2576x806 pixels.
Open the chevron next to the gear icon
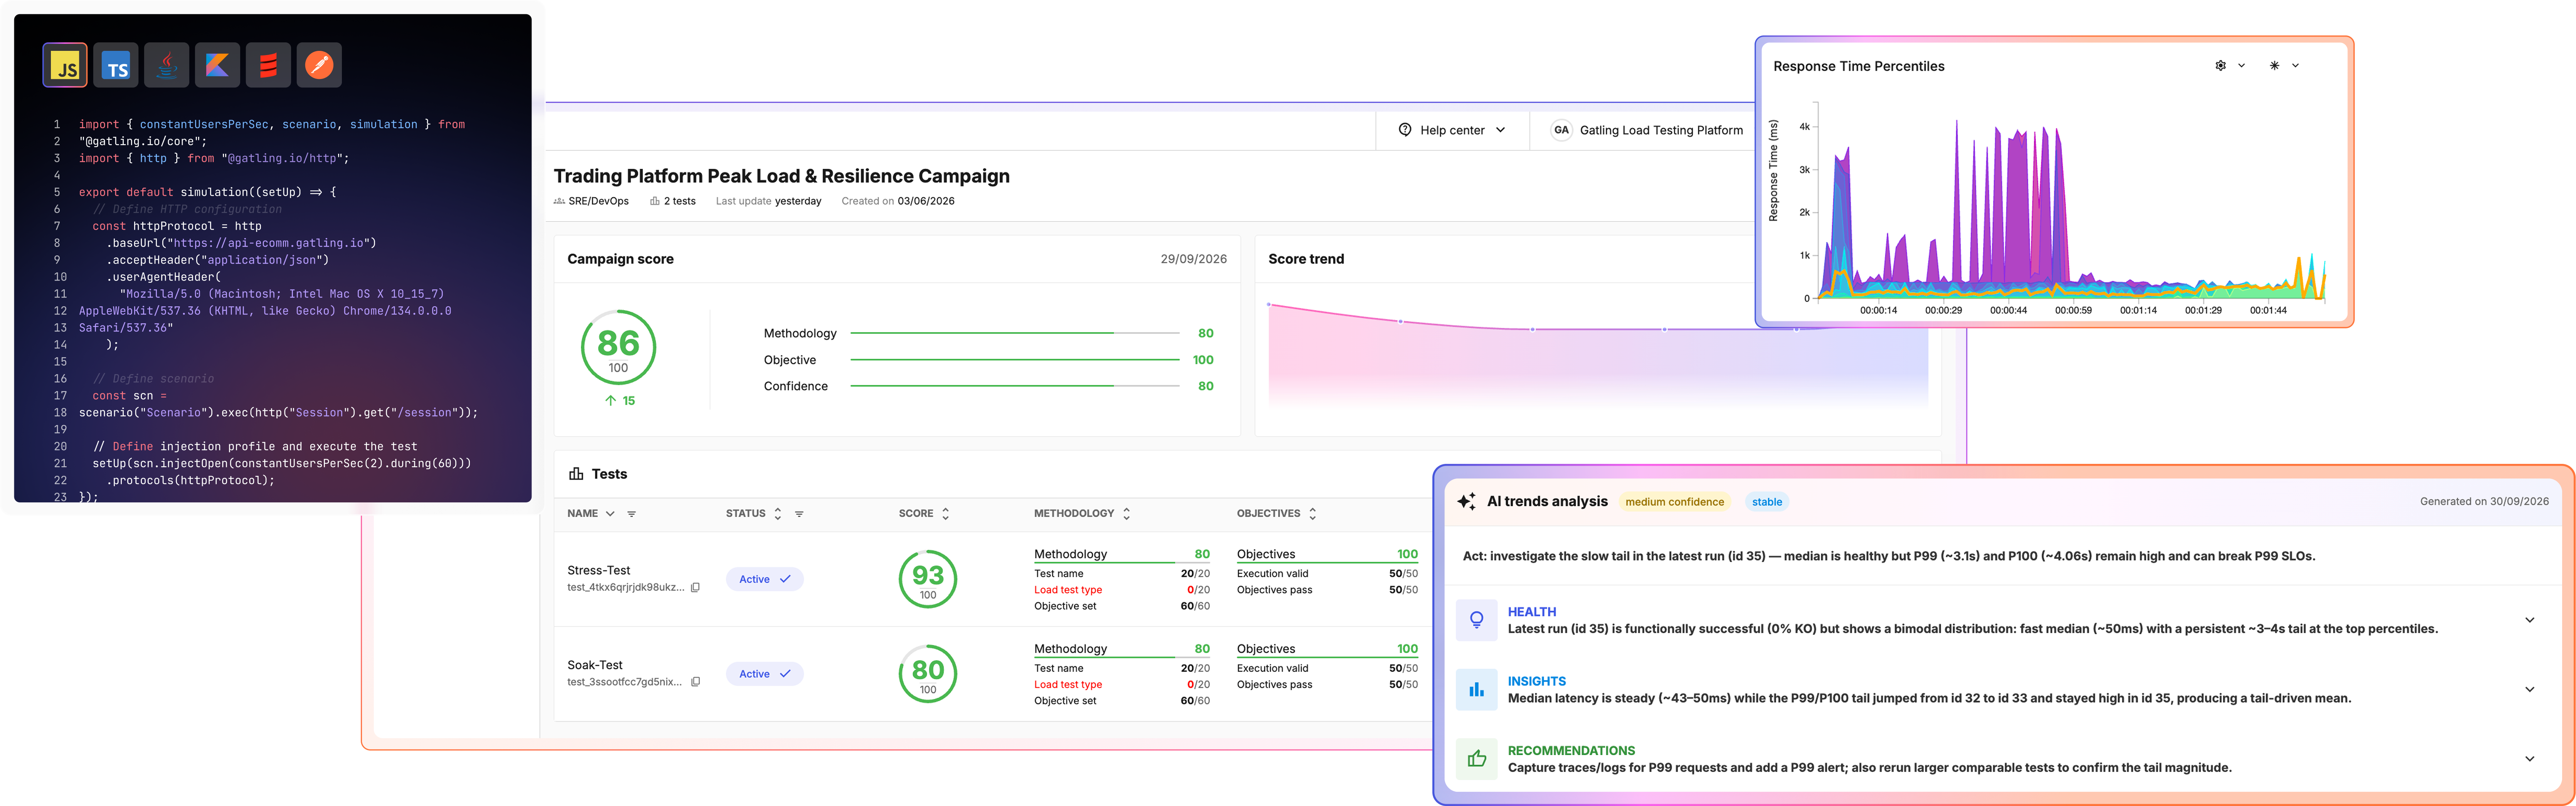pos(2241,66)
